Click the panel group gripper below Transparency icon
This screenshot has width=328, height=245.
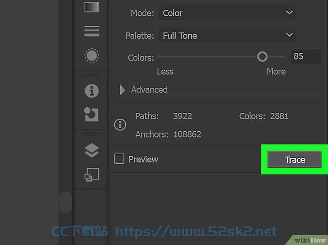pos(90,75)
